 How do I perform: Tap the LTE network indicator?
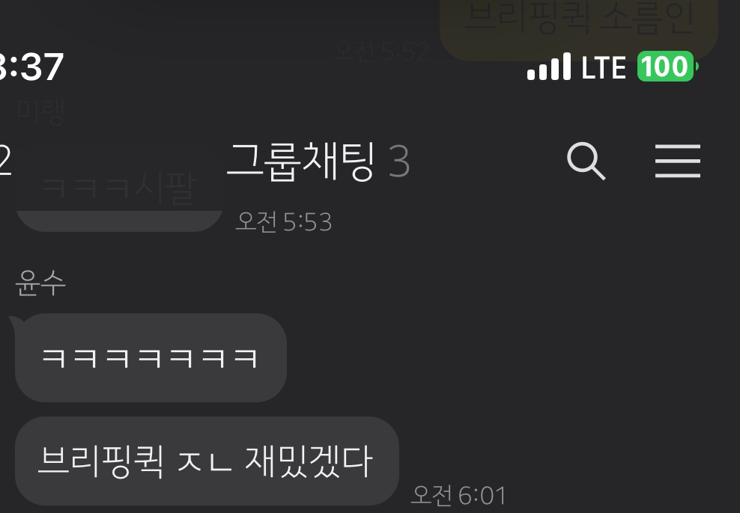tap(604, 67)
